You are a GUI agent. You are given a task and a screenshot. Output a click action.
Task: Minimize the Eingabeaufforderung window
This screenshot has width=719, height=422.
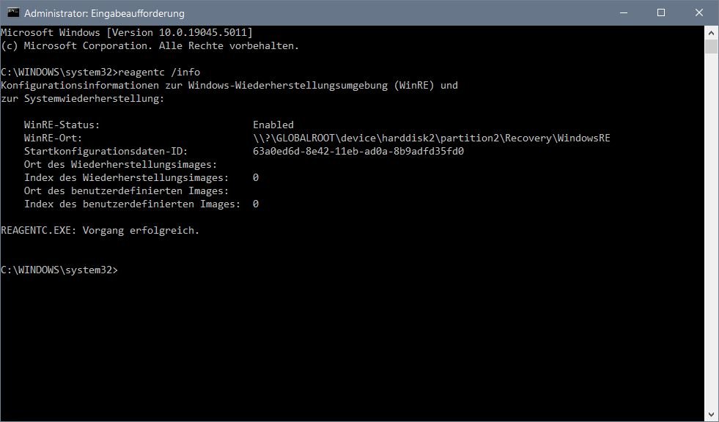pyautogui.click(x=624, y=12)
